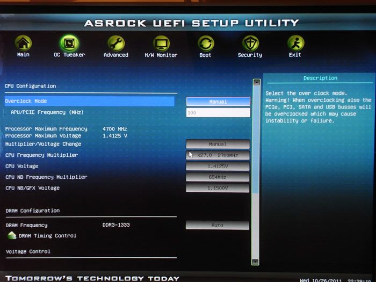Click the vertical scrollbar thumb
Image resolution: width=376 pixels, height=282 pixels.
(256, 139)
